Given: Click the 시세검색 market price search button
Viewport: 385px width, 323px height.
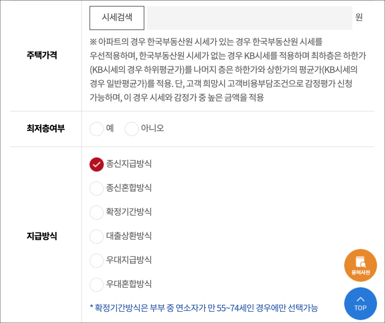Looking at the screenshot, I should coord(117,18).
